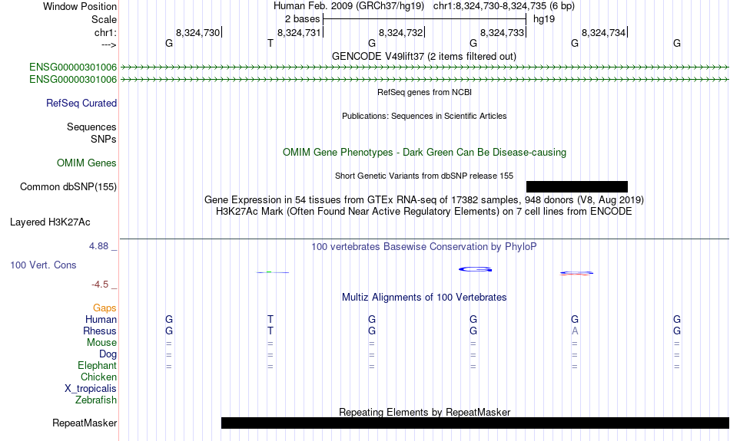Open Common dbSNP(155) track label
Screen dimensions: 730x441
coord(68,187)
